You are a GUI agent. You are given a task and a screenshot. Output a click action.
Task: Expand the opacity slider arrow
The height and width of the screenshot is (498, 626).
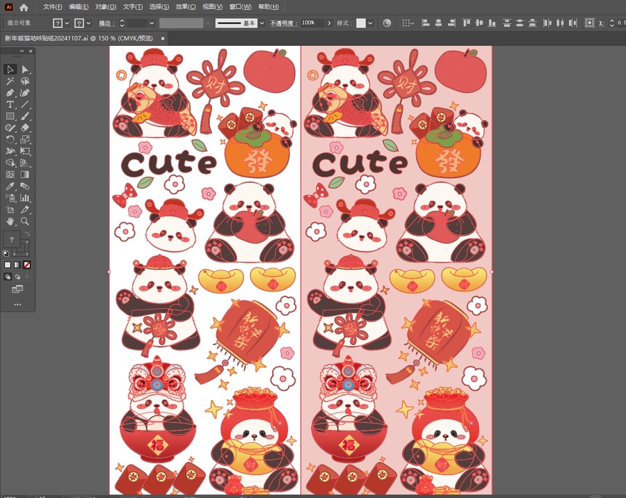[329, 23]
